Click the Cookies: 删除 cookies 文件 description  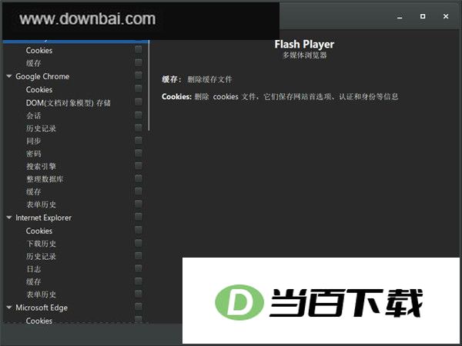point(280,97)
